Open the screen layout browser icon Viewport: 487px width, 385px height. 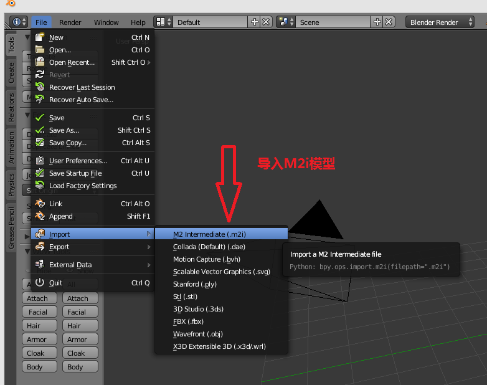[163, 22]
